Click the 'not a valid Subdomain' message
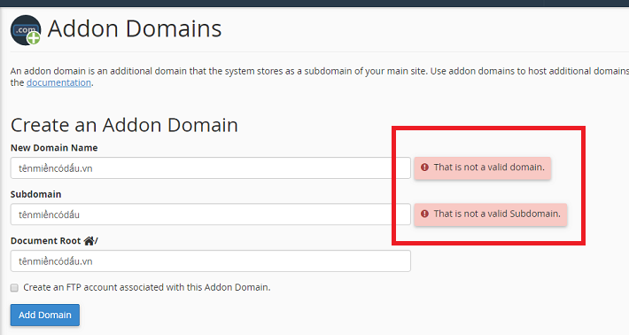629x335 pixels. click(x=491, y=214)
